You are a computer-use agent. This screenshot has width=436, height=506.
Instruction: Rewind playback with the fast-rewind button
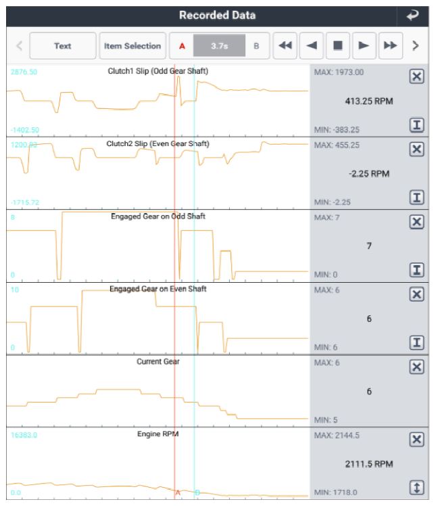[285, 45]
